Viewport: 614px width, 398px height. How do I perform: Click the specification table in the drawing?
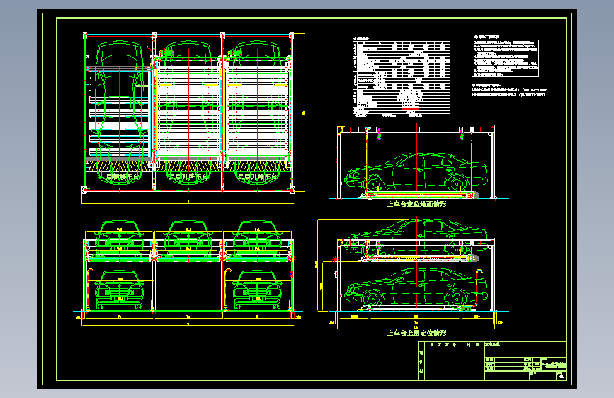tap(402, 77)
